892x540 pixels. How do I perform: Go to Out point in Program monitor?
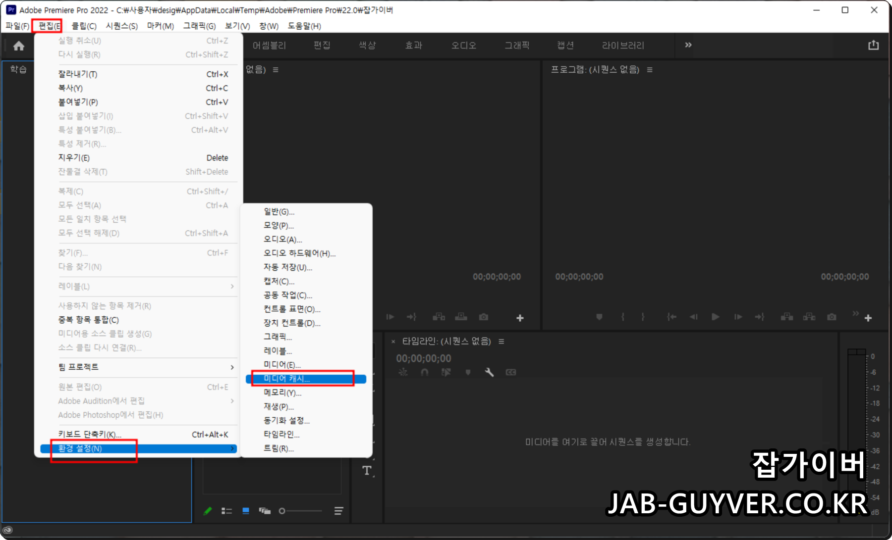pyautogui.click(x=760, y=317)
